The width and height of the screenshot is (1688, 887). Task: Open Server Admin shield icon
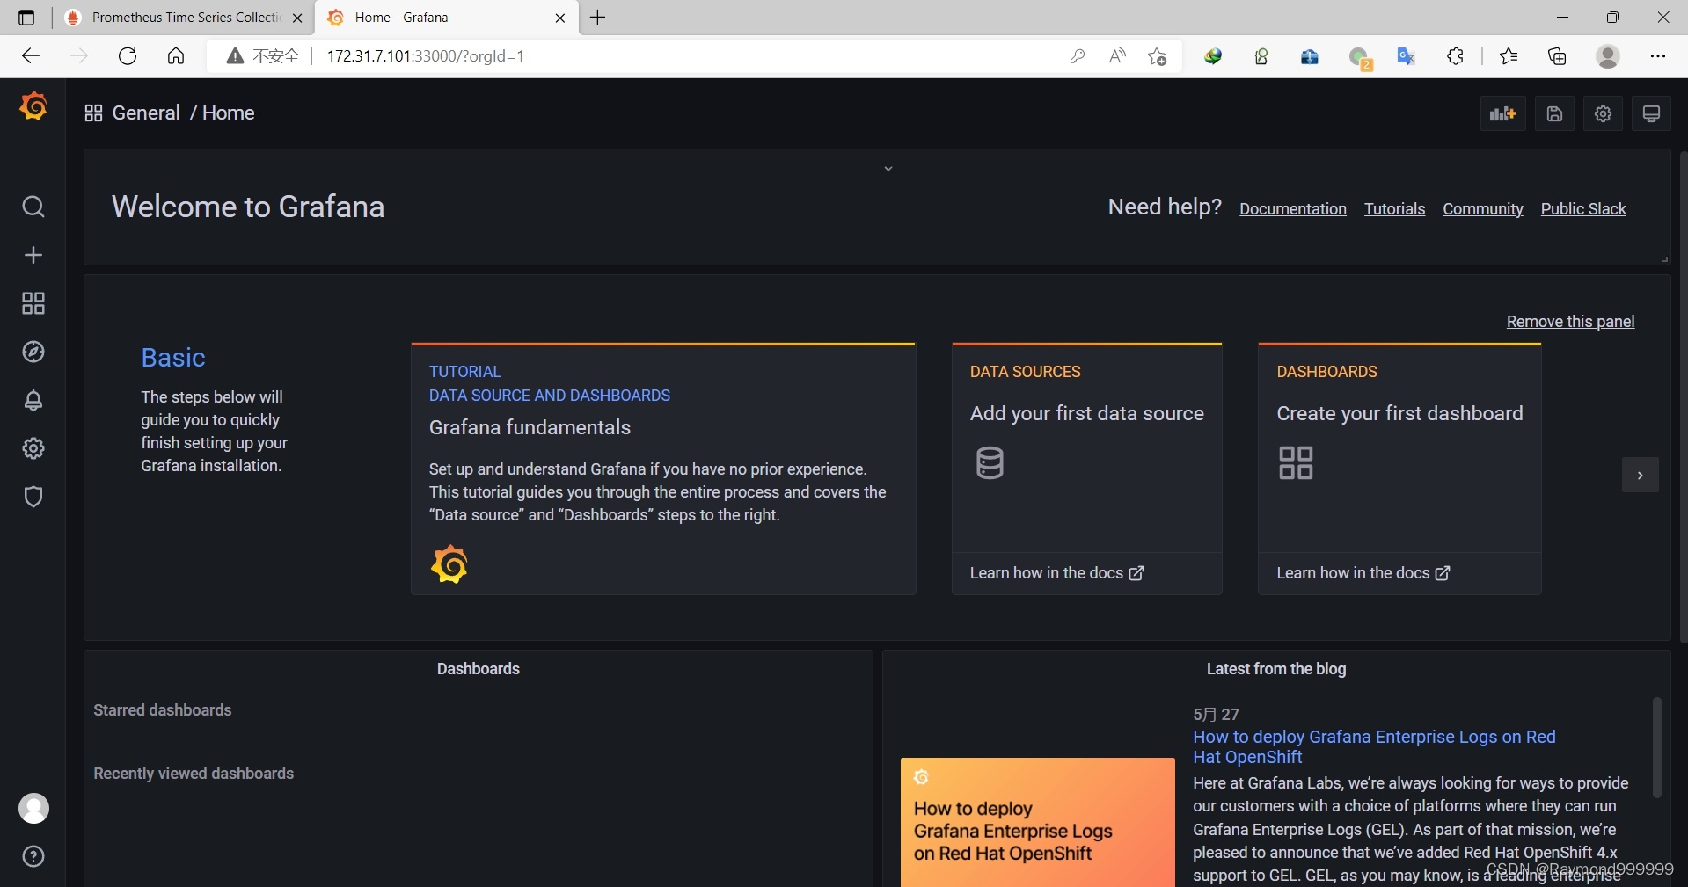click(33, 497)
